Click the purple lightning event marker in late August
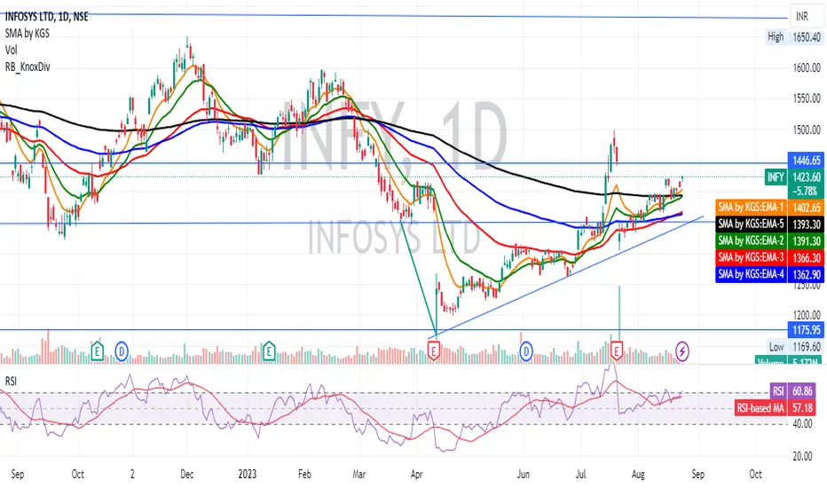Image resolution: width=827 pixels, height=488 pixels. pyautogui.click(x=682, y=350)
